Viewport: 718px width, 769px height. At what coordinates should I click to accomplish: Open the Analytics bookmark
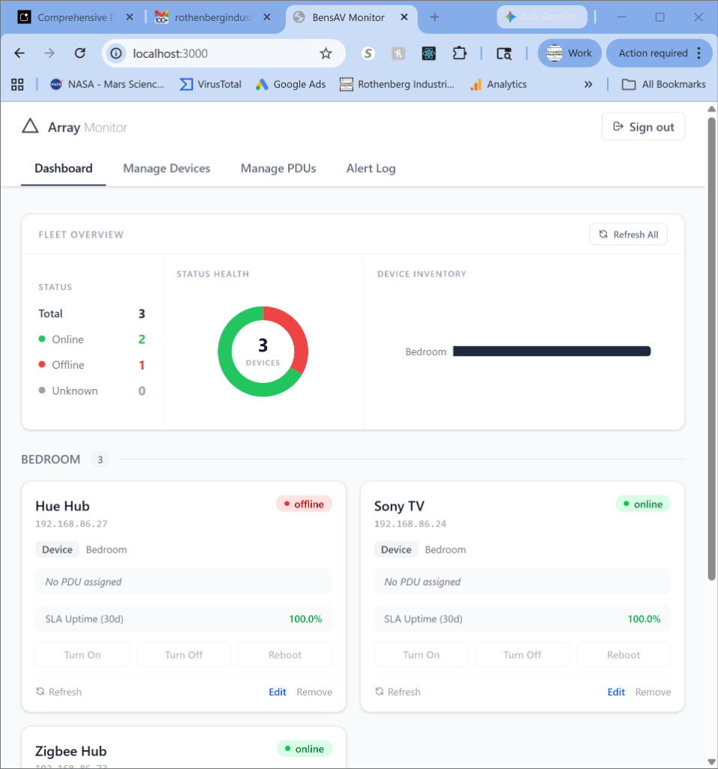click(x=498, y=84)
